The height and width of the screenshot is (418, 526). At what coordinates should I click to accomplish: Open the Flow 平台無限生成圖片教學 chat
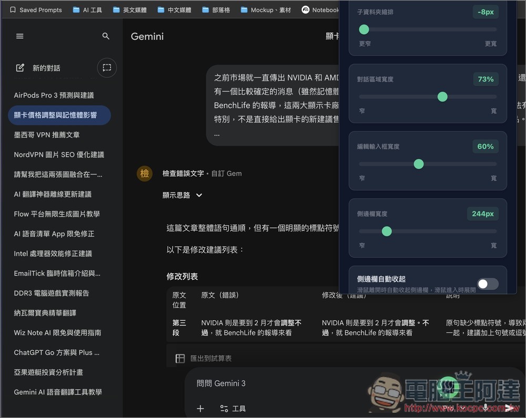pos(58,213)
